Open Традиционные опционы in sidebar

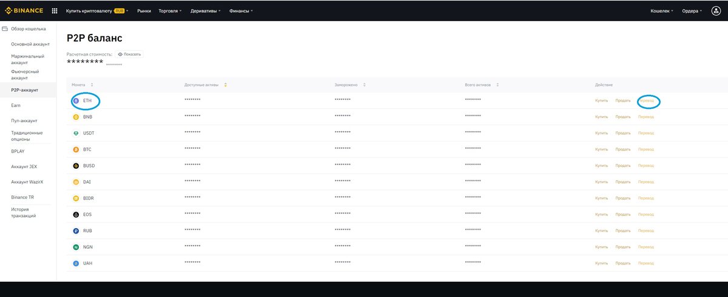[28, 135]
